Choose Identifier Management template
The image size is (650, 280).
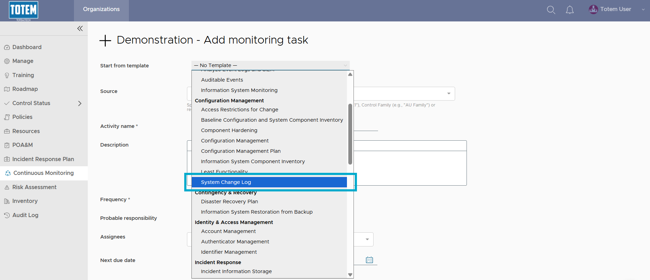(269, 252)
